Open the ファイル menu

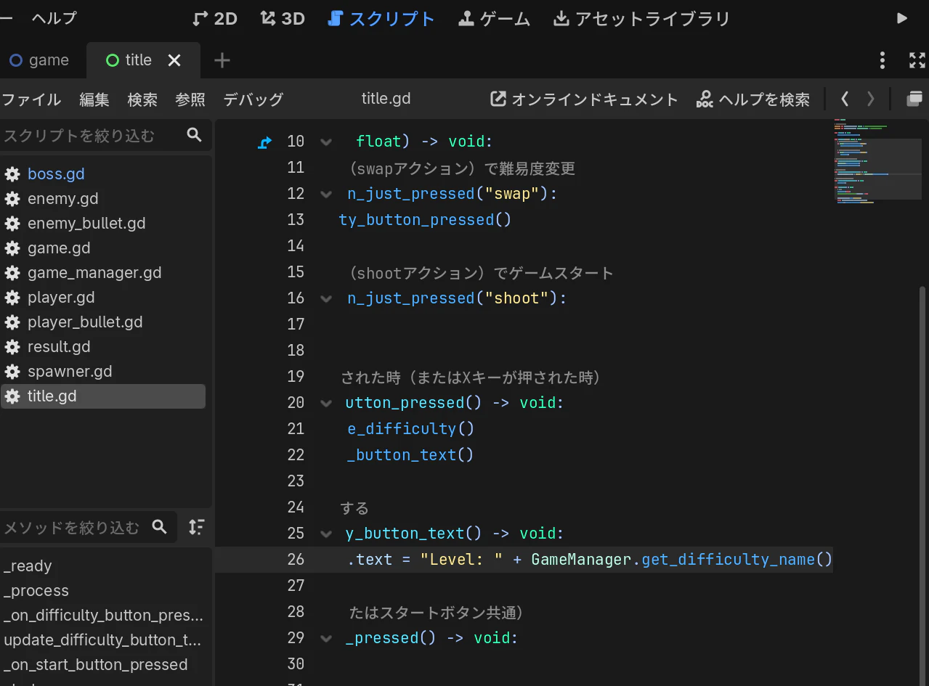pyautogui.click(x=31, y=99)
